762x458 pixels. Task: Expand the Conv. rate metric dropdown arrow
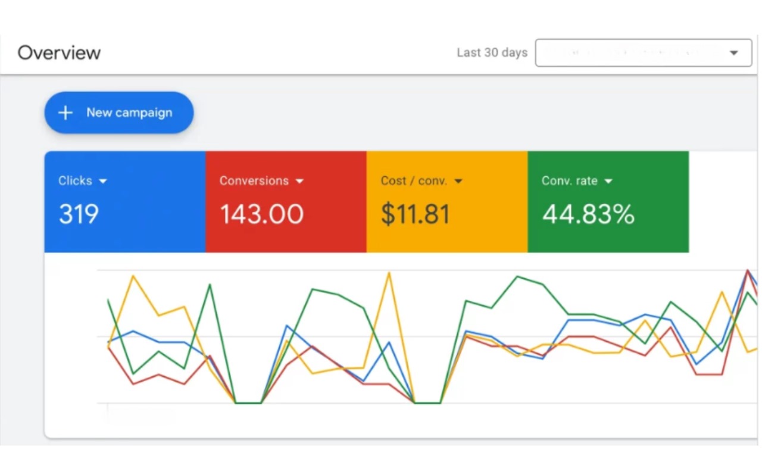(608, 181)
